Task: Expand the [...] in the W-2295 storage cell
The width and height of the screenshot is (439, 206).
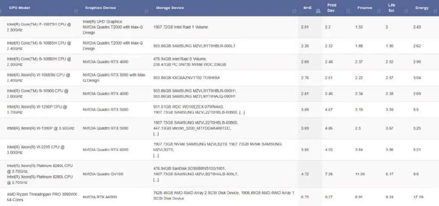Action: [x=156, y=155]
